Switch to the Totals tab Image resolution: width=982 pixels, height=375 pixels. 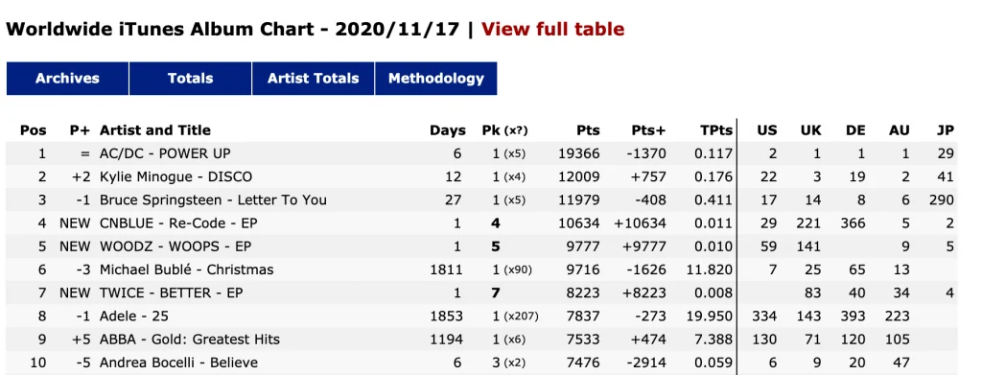(x=191, y=79)
